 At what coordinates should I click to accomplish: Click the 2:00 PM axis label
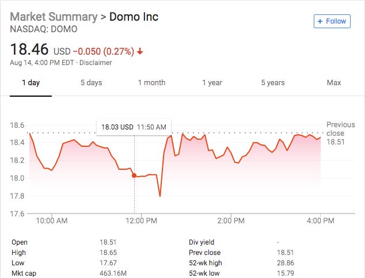231,220
